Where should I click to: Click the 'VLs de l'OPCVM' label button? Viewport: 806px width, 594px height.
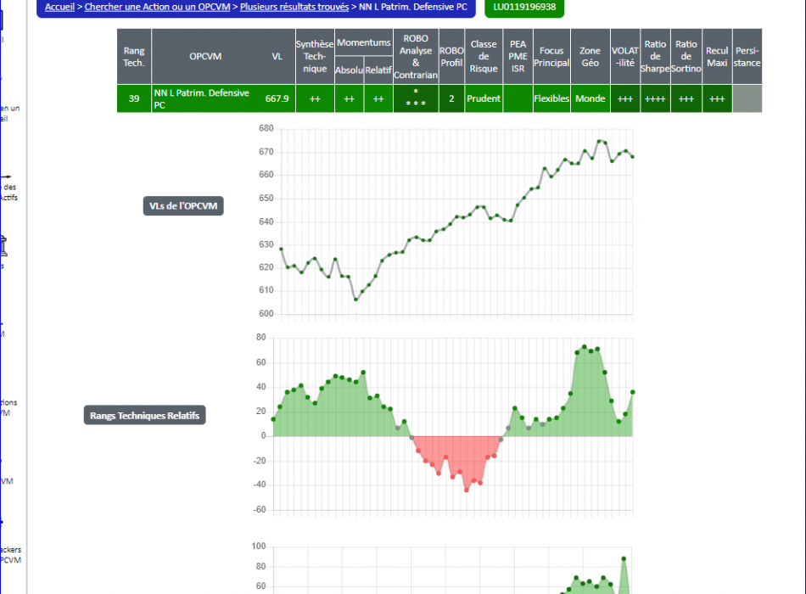pos(183,205)
